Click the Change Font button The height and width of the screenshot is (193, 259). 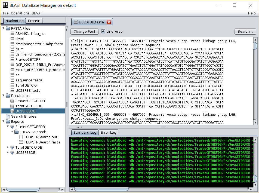click(84, 32)
